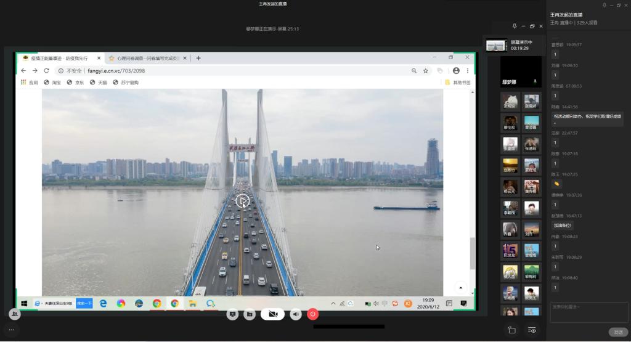Open the participants icon at bottom left
The height and width of the screenshot is (342, 631).
(15, 314)
